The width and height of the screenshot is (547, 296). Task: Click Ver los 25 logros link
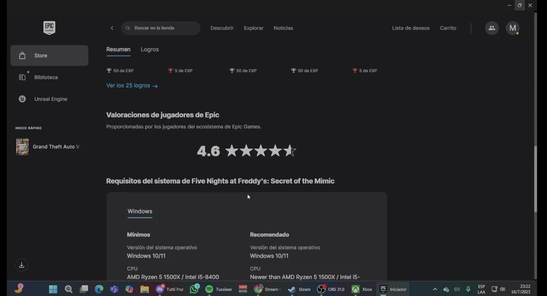click(132, 86)
